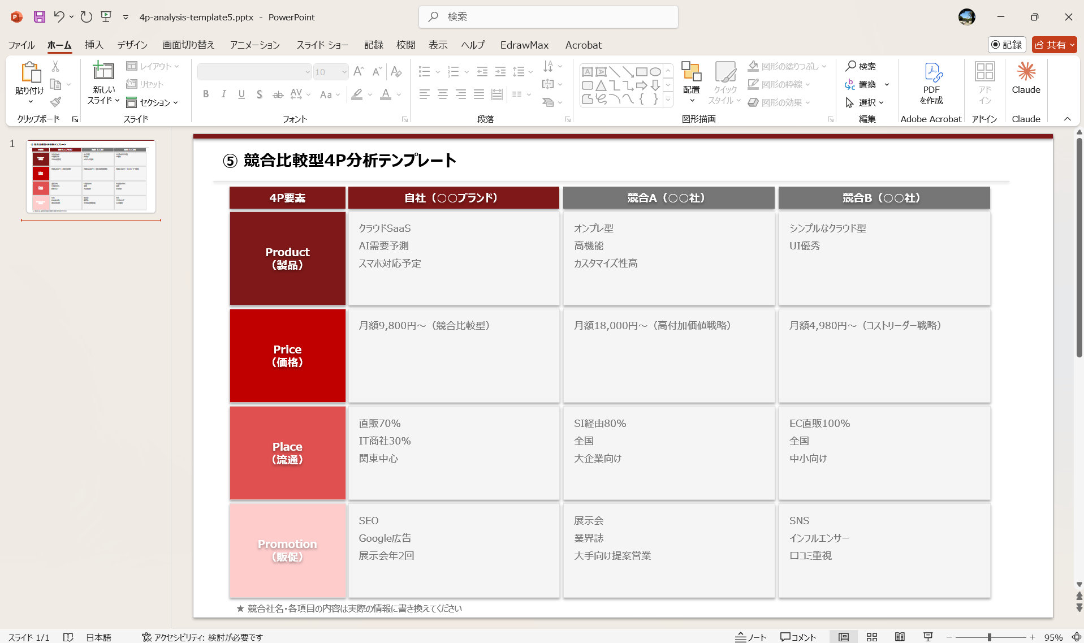Click the Add-ins (アドイン) icon
The height and width of the screenshot is (643, 1084).
(x=985, y=83)
